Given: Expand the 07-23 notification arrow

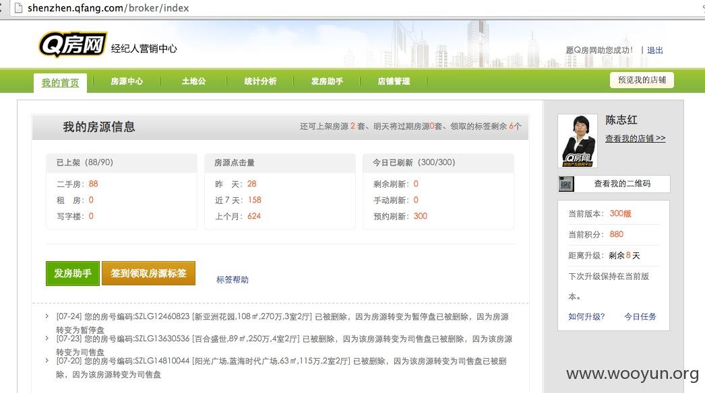Looking at the screenshot, I should [47, 338].
